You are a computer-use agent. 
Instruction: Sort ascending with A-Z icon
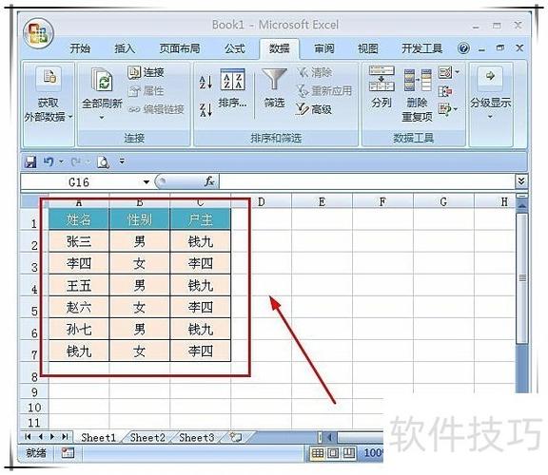205,83
